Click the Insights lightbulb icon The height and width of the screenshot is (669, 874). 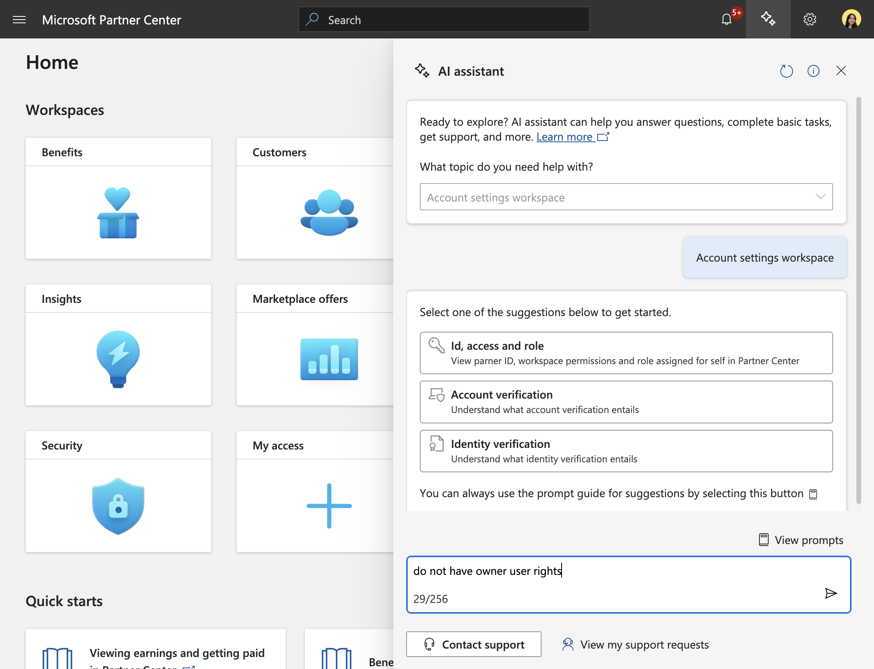(x=118, y=359)
